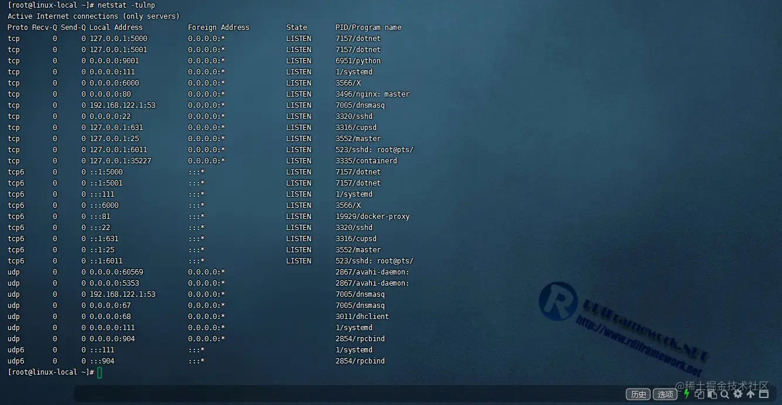Click the '3496/nginx: master' program entry
Viewport: 782px width, 405px height.
[x=373, y=94]
